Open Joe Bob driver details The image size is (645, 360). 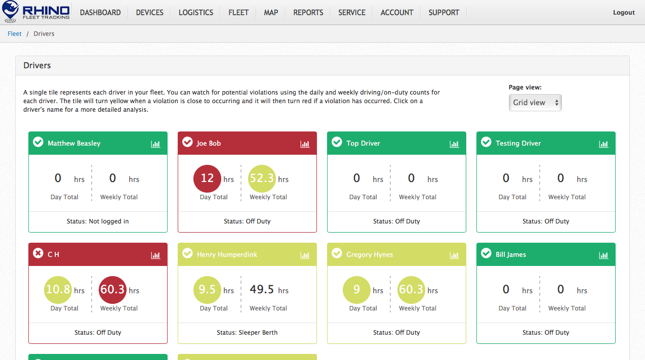coord(209,144)
